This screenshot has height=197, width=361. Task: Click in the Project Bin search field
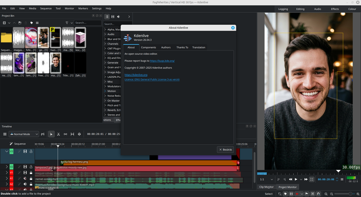(88, 23)
